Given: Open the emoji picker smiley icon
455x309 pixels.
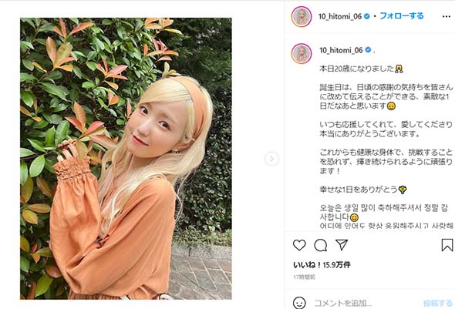Looking at the screenshot, I should coord(299,303).
